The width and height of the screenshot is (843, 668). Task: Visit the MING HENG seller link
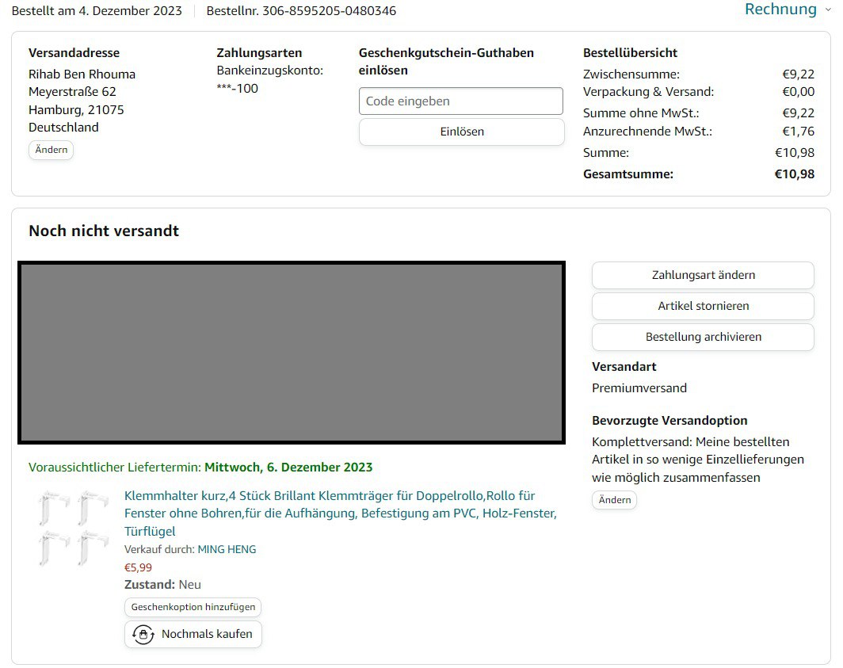(x=227, y=549)
